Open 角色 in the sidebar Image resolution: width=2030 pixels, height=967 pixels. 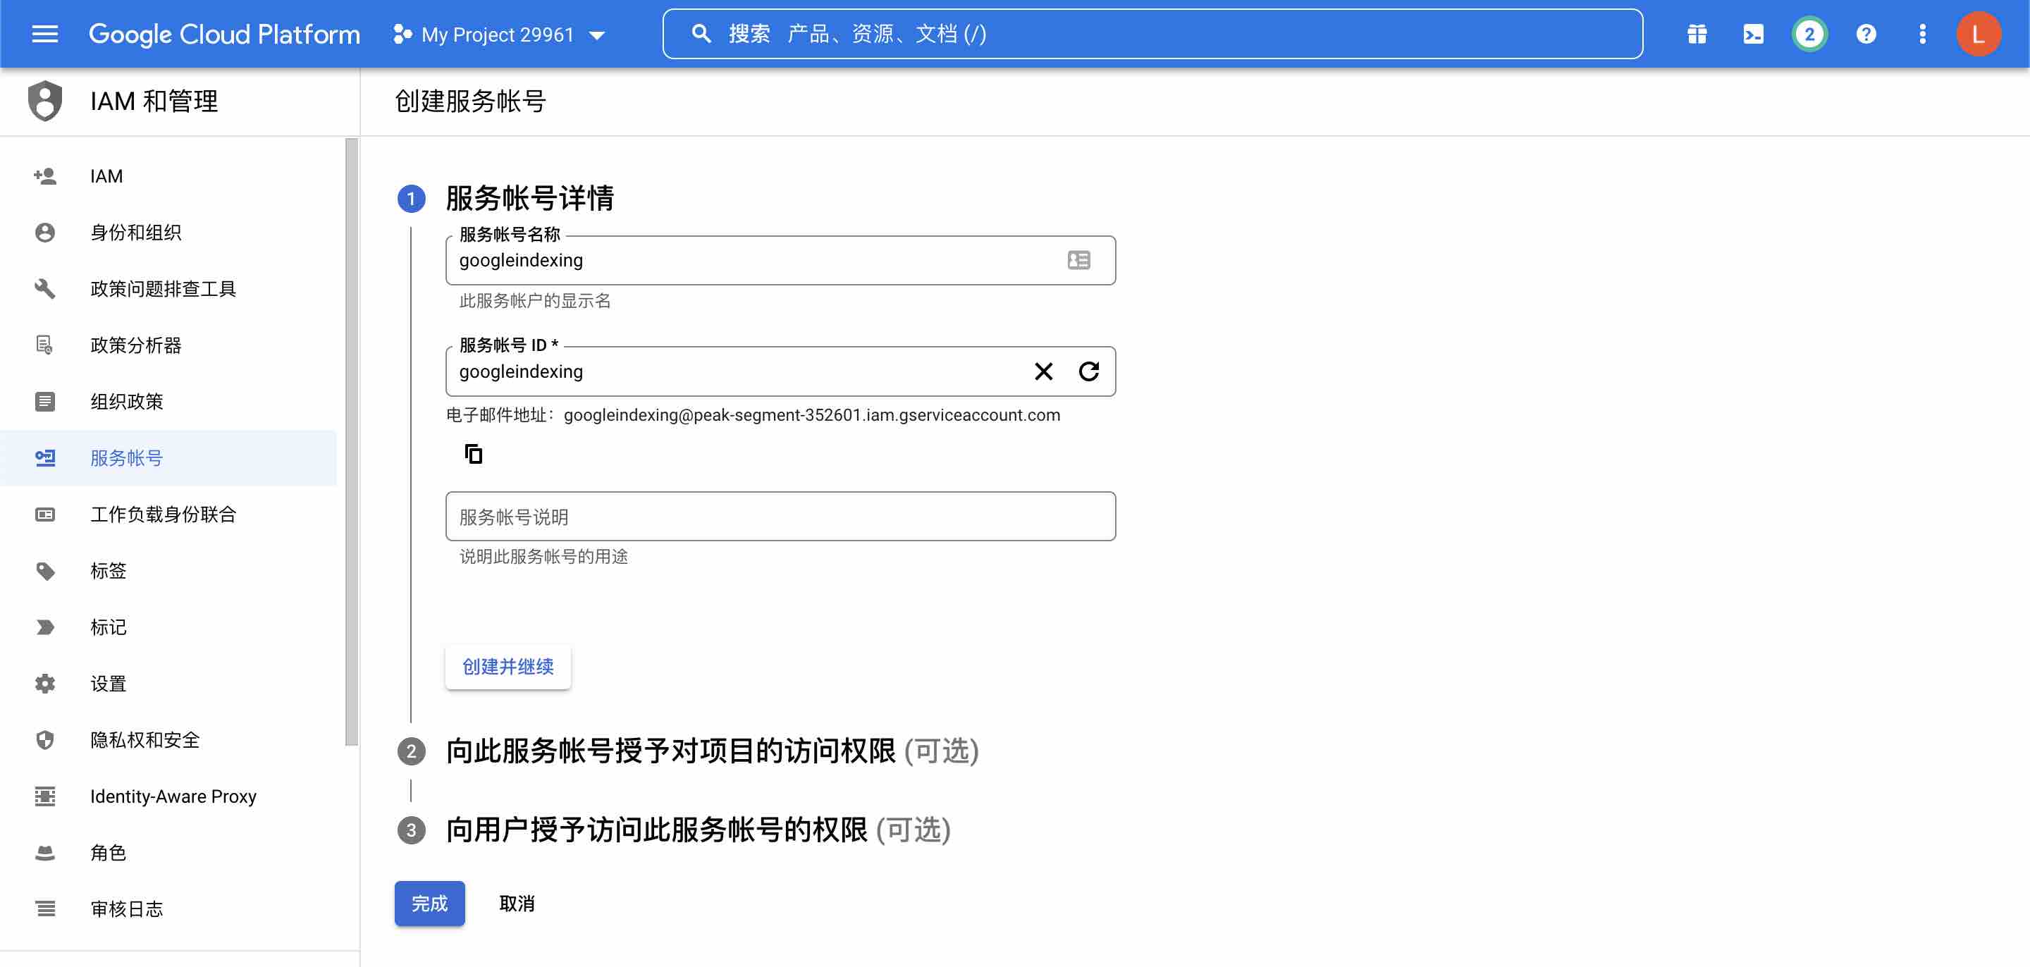108,853
